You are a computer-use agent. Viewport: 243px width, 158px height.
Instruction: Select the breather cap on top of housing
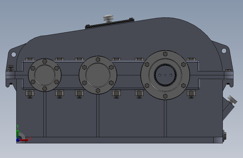(108, 18)
